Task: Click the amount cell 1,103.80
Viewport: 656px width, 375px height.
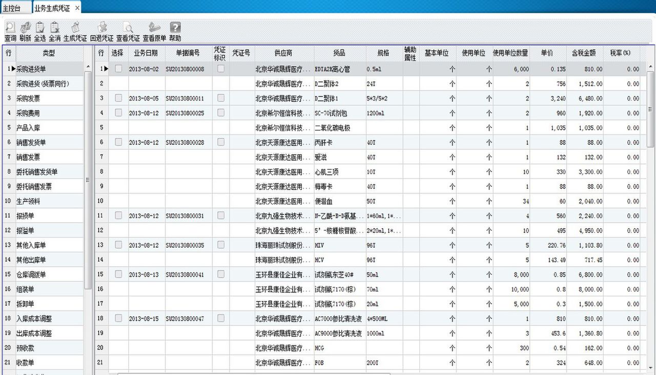Action: (x=584, y=245)
